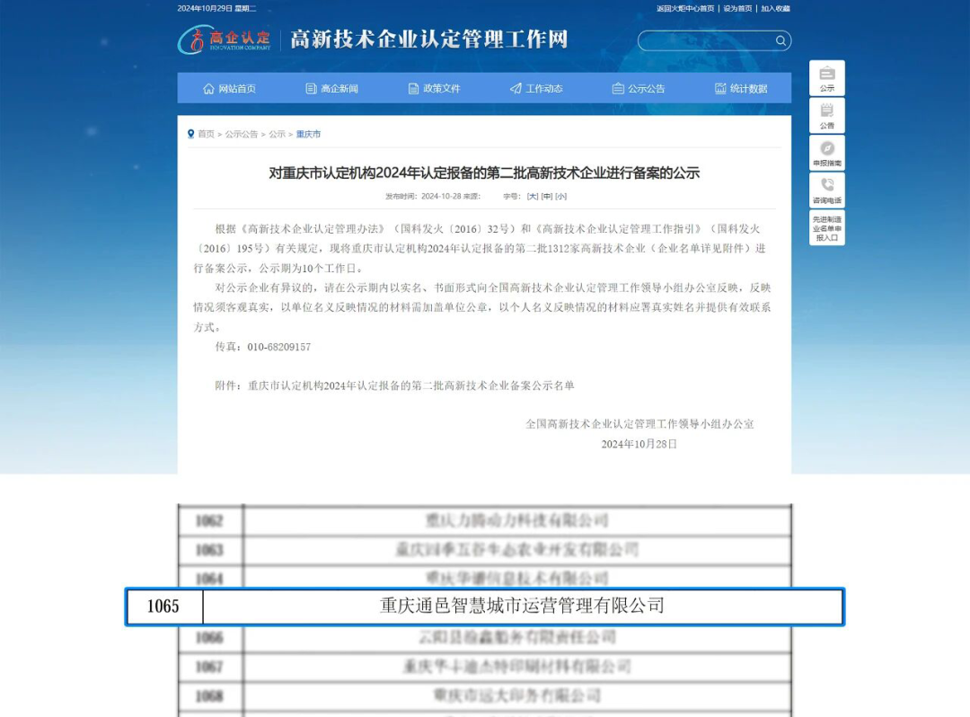Click into the site search box
Image resolution: width=970 pixels, height=717 pixels.
[705, 40]
